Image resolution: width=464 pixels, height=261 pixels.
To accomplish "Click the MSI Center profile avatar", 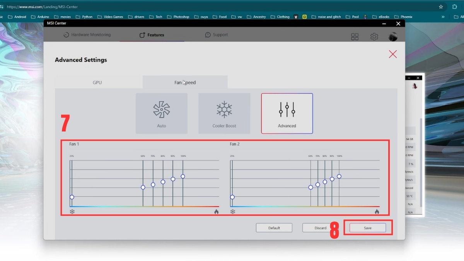I will coord(393,37).
